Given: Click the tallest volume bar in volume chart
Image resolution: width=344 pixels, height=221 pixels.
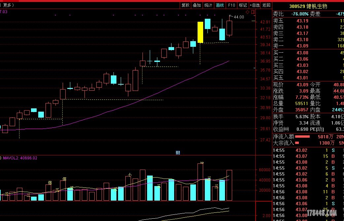Looking at the screenshot, I should 200,182.
